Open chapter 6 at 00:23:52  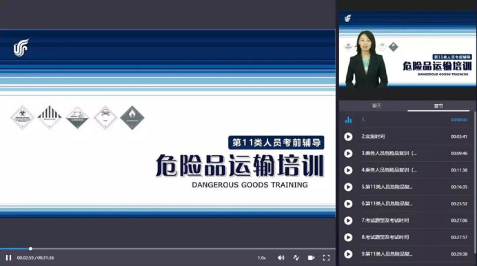point(407,204)
